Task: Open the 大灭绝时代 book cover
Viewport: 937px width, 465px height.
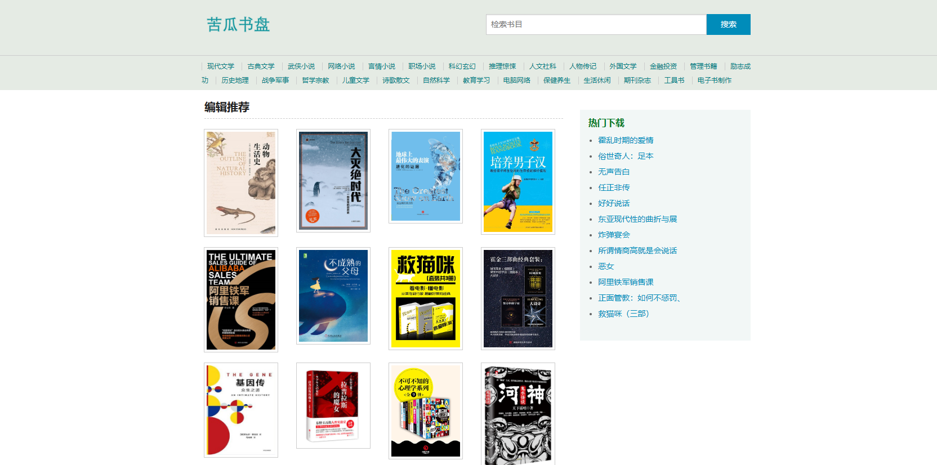Action: (x=333, y=181)
